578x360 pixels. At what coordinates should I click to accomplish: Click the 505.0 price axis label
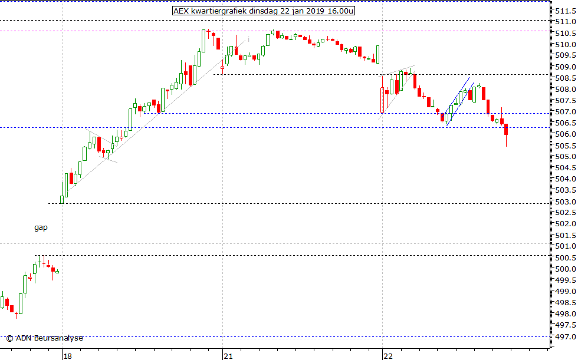coord(566,157)
